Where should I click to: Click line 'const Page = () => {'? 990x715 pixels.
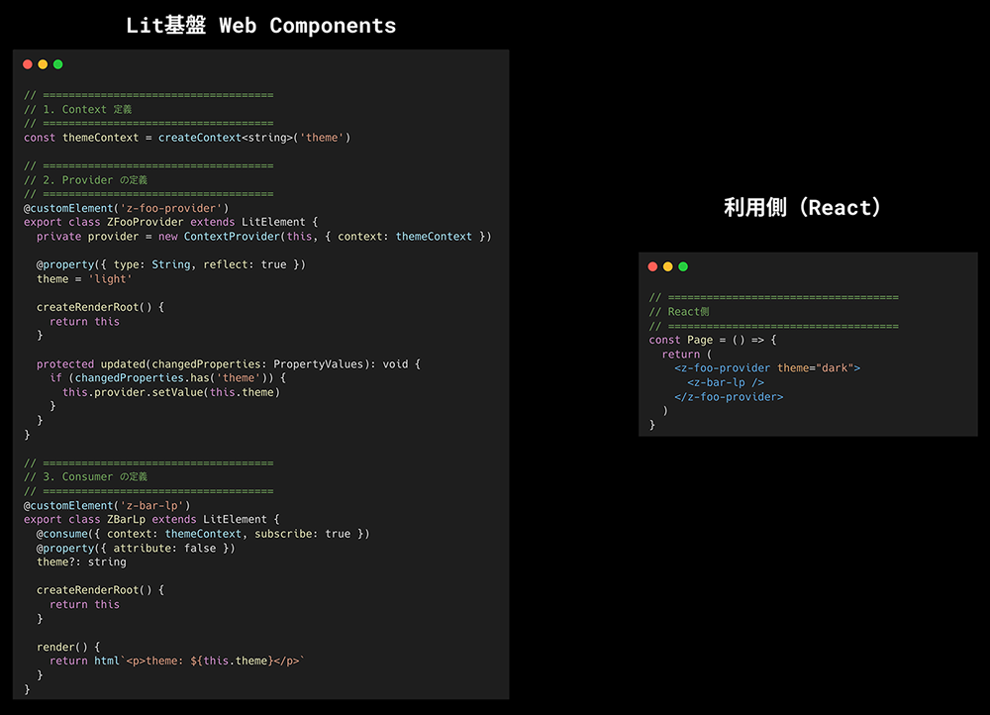click(x=713, y=340)
